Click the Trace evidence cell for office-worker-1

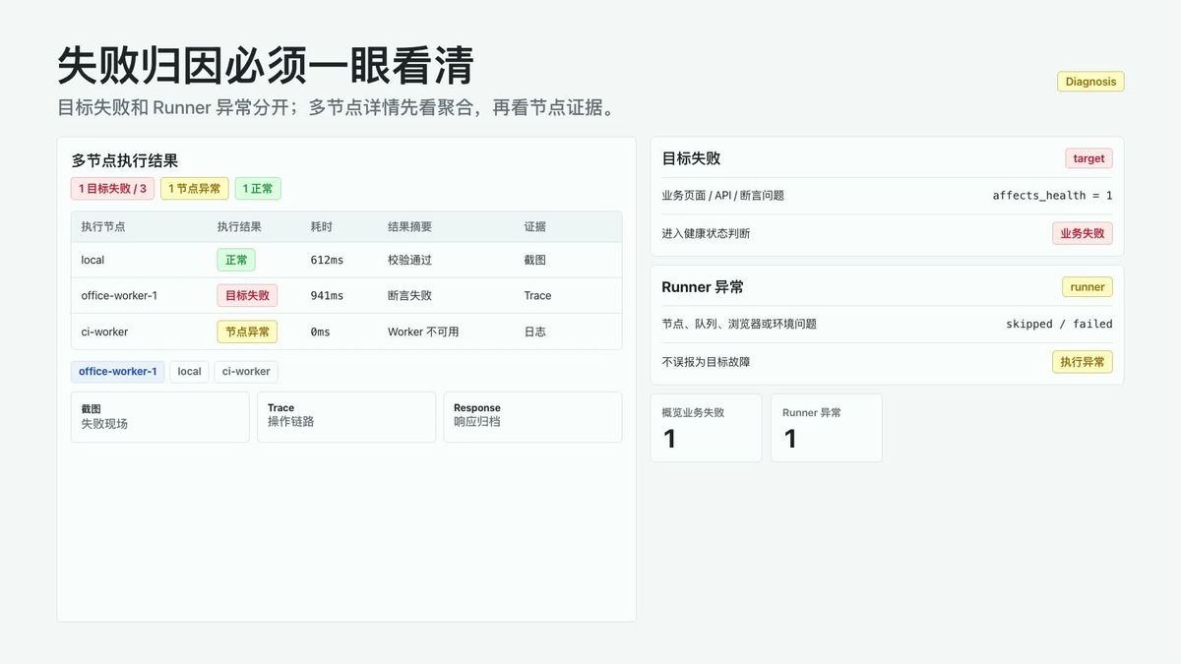(537, 295)
